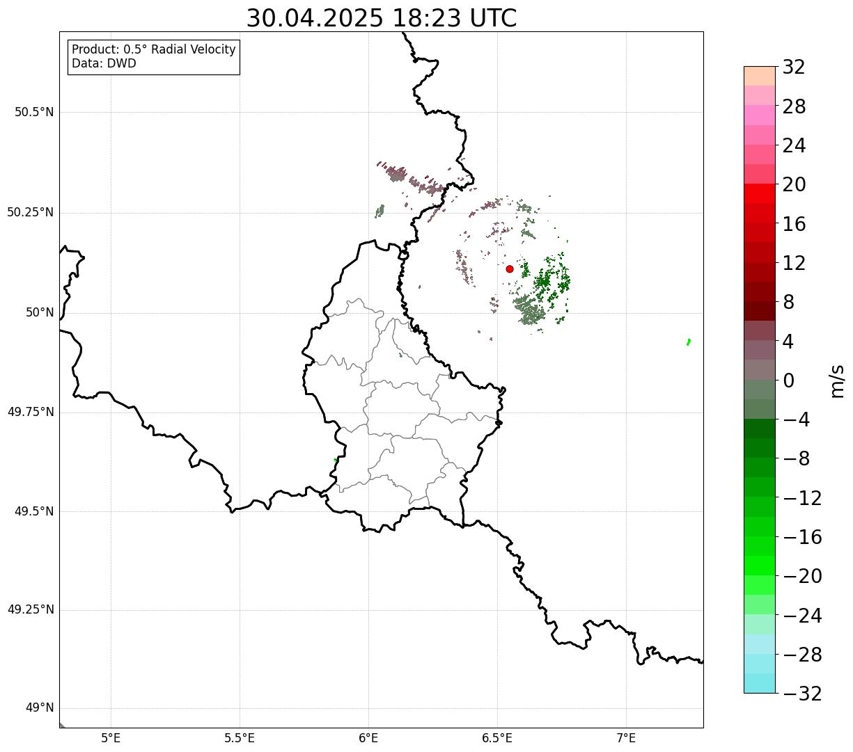Click the 49.75°N latitude label
This screenshot has height=752, width=853.
[31, 412]
